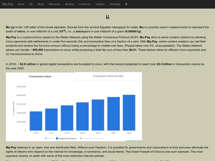The image size is (215, 161).
Task: Click the 2021 chart bar
Action: click(113, 114)
